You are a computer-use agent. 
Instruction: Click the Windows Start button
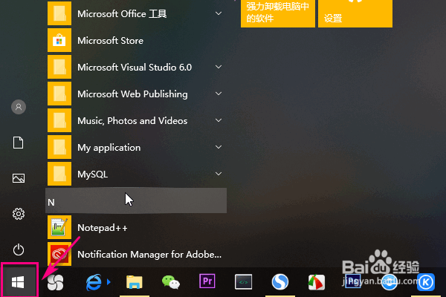[18, 282]
